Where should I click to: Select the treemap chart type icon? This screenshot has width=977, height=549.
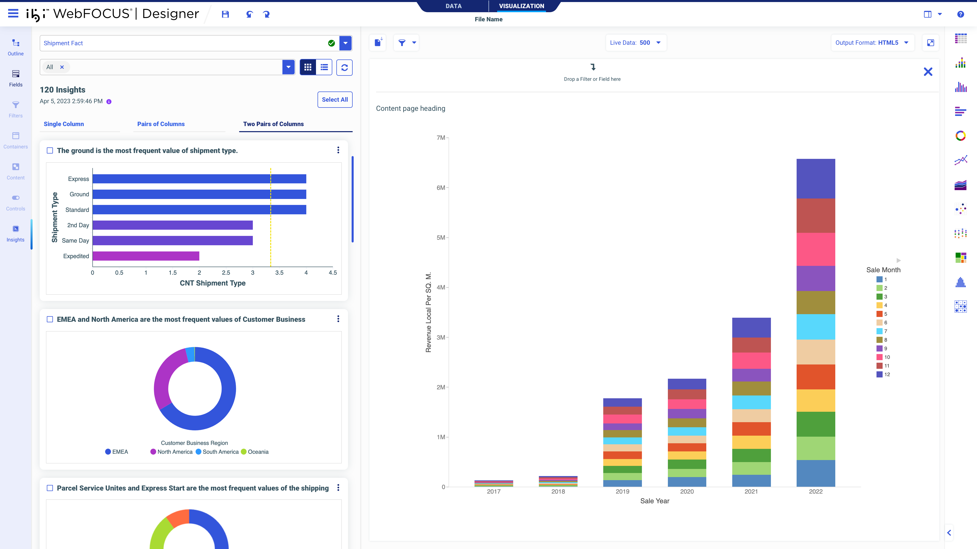click(x=960, y=258)
